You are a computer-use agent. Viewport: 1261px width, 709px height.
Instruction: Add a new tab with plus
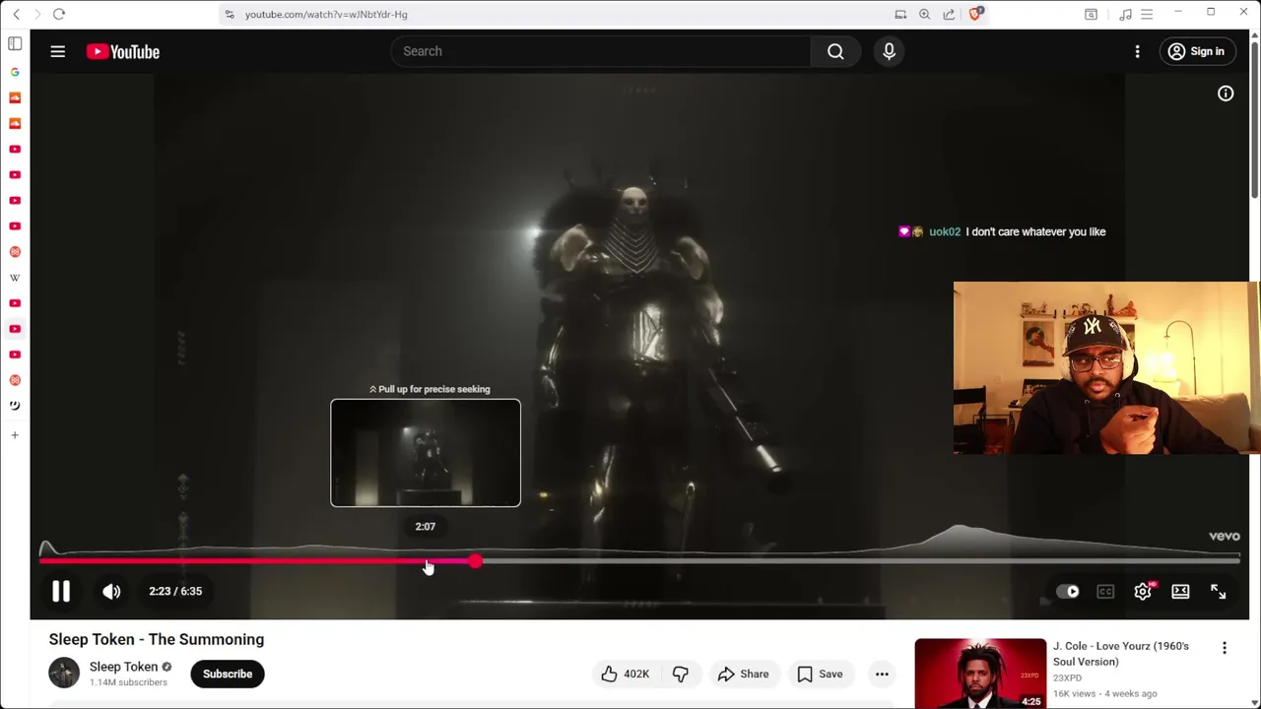pyautogui.click(x=15, y=435)
